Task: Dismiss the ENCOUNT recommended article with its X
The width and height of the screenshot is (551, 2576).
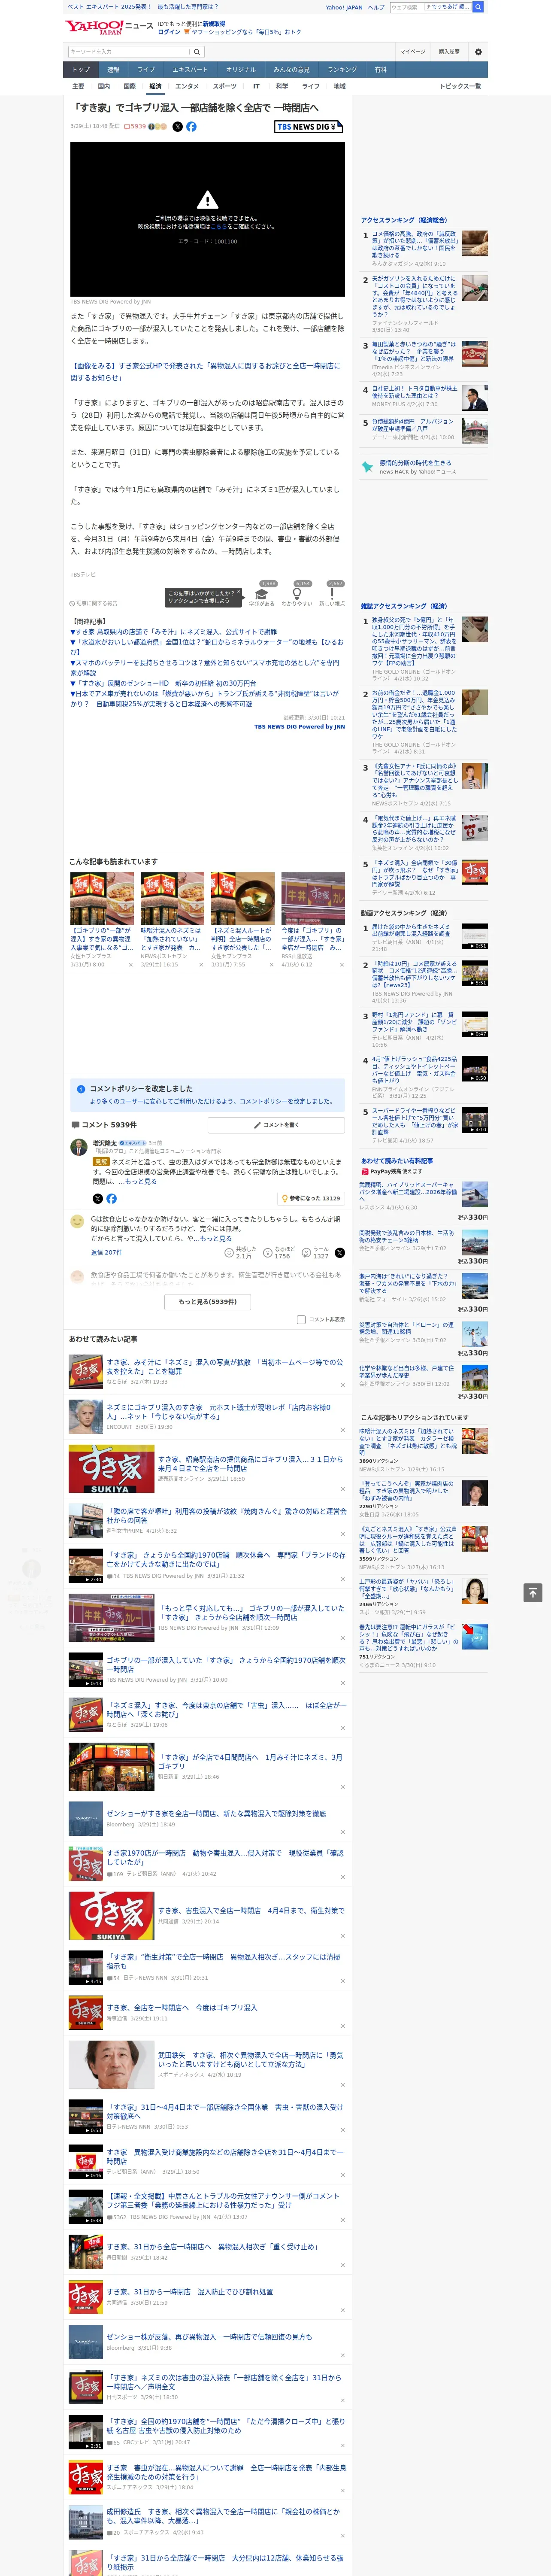Action: tap(343, 1431)
